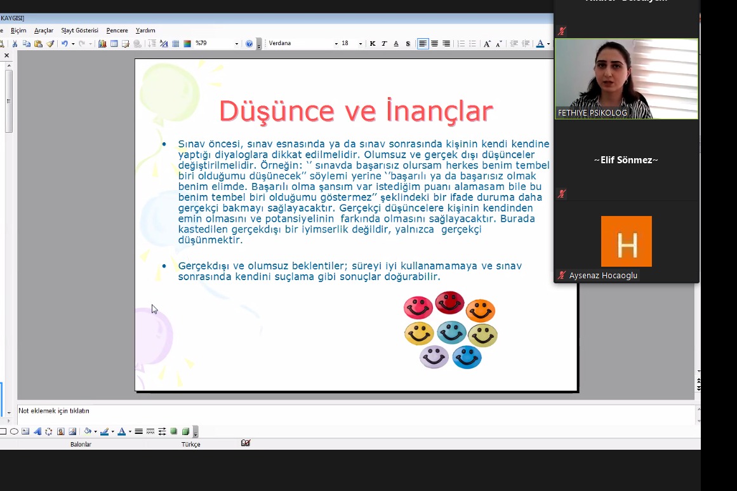Open the 3-D Style options

click(185, 431)
